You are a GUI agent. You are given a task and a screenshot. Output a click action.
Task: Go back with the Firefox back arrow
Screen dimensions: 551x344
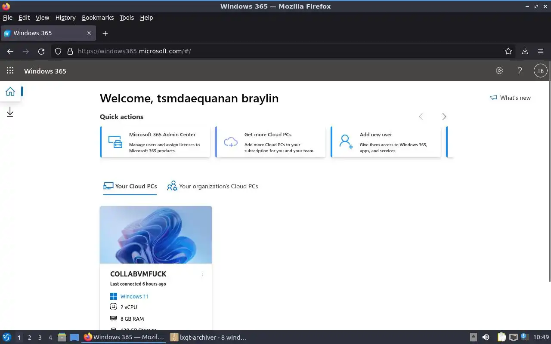click(10, 51)
